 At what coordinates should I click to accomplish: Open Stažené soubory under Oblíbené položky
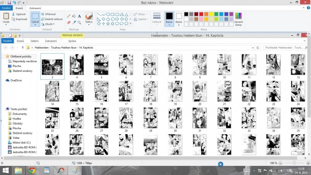point(22,71)
